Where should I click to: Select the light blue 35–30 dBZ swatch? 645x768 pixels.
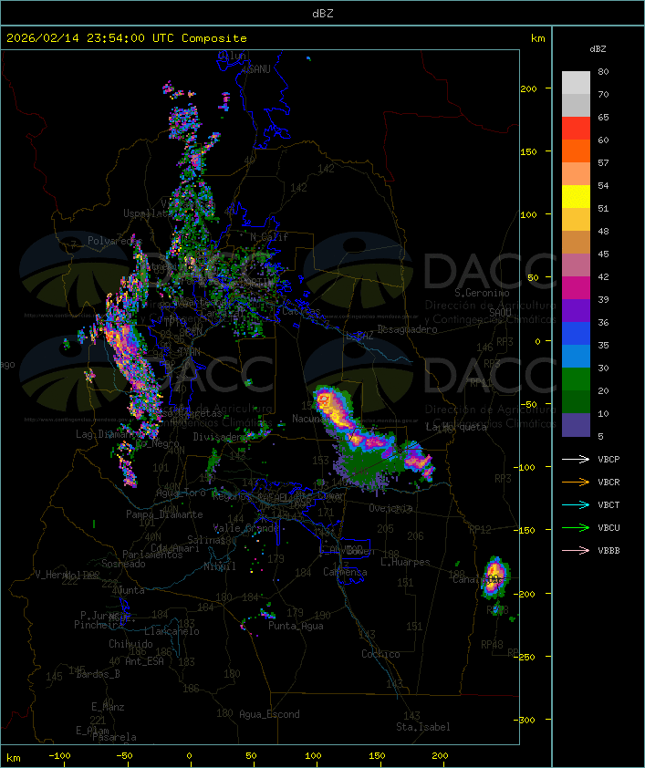[x=576, y=356]
